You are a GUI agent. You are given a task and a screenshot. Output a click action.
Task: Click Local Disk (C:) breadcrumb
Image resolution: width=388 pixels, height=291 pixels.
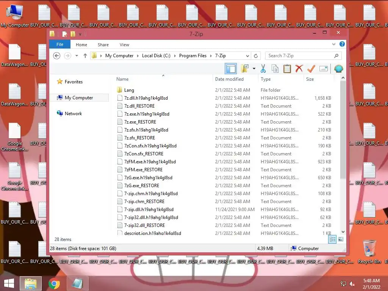coord(156,56)
